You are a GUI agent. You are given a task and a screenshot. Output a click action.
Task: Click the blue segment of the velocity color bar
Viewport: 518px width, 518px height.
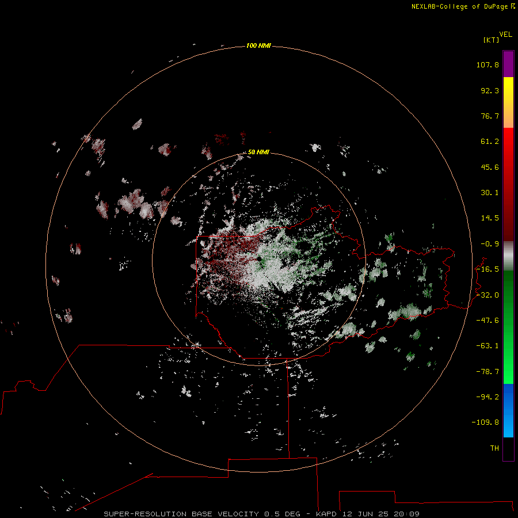(x=508, y=410)
